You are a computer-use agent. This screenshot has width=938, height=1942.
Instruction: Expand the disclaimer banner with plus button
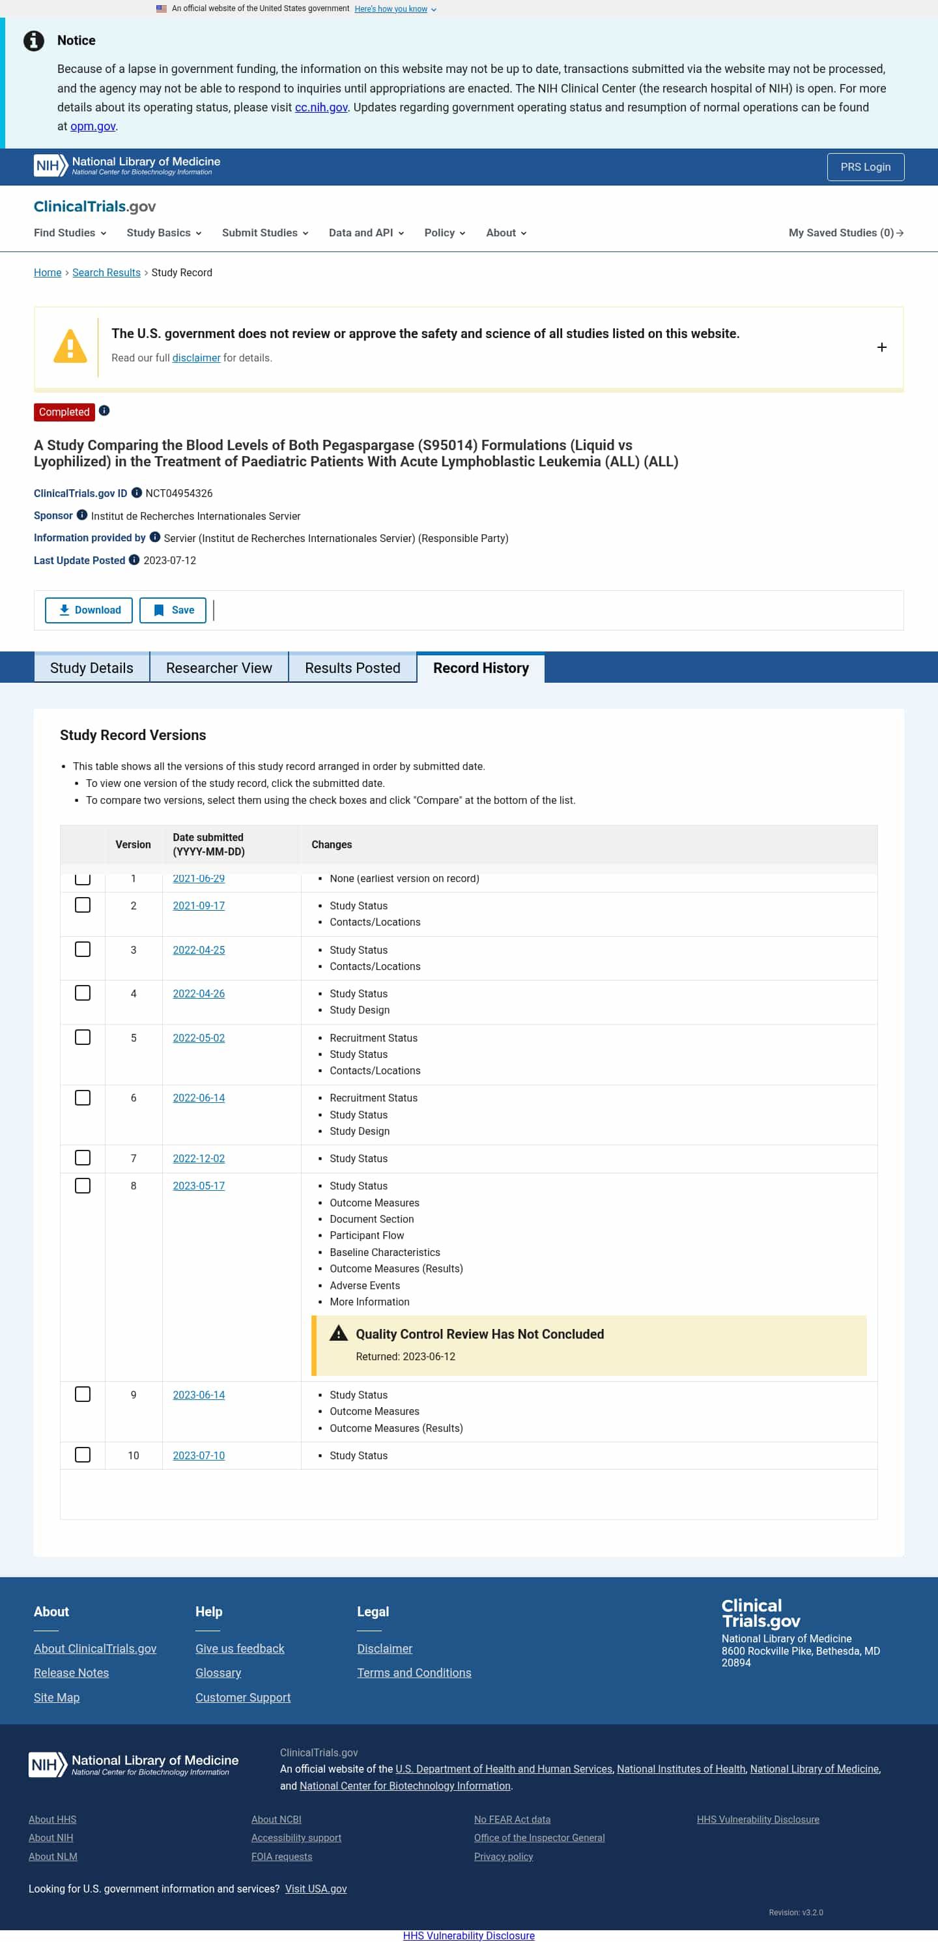(881, 347)
